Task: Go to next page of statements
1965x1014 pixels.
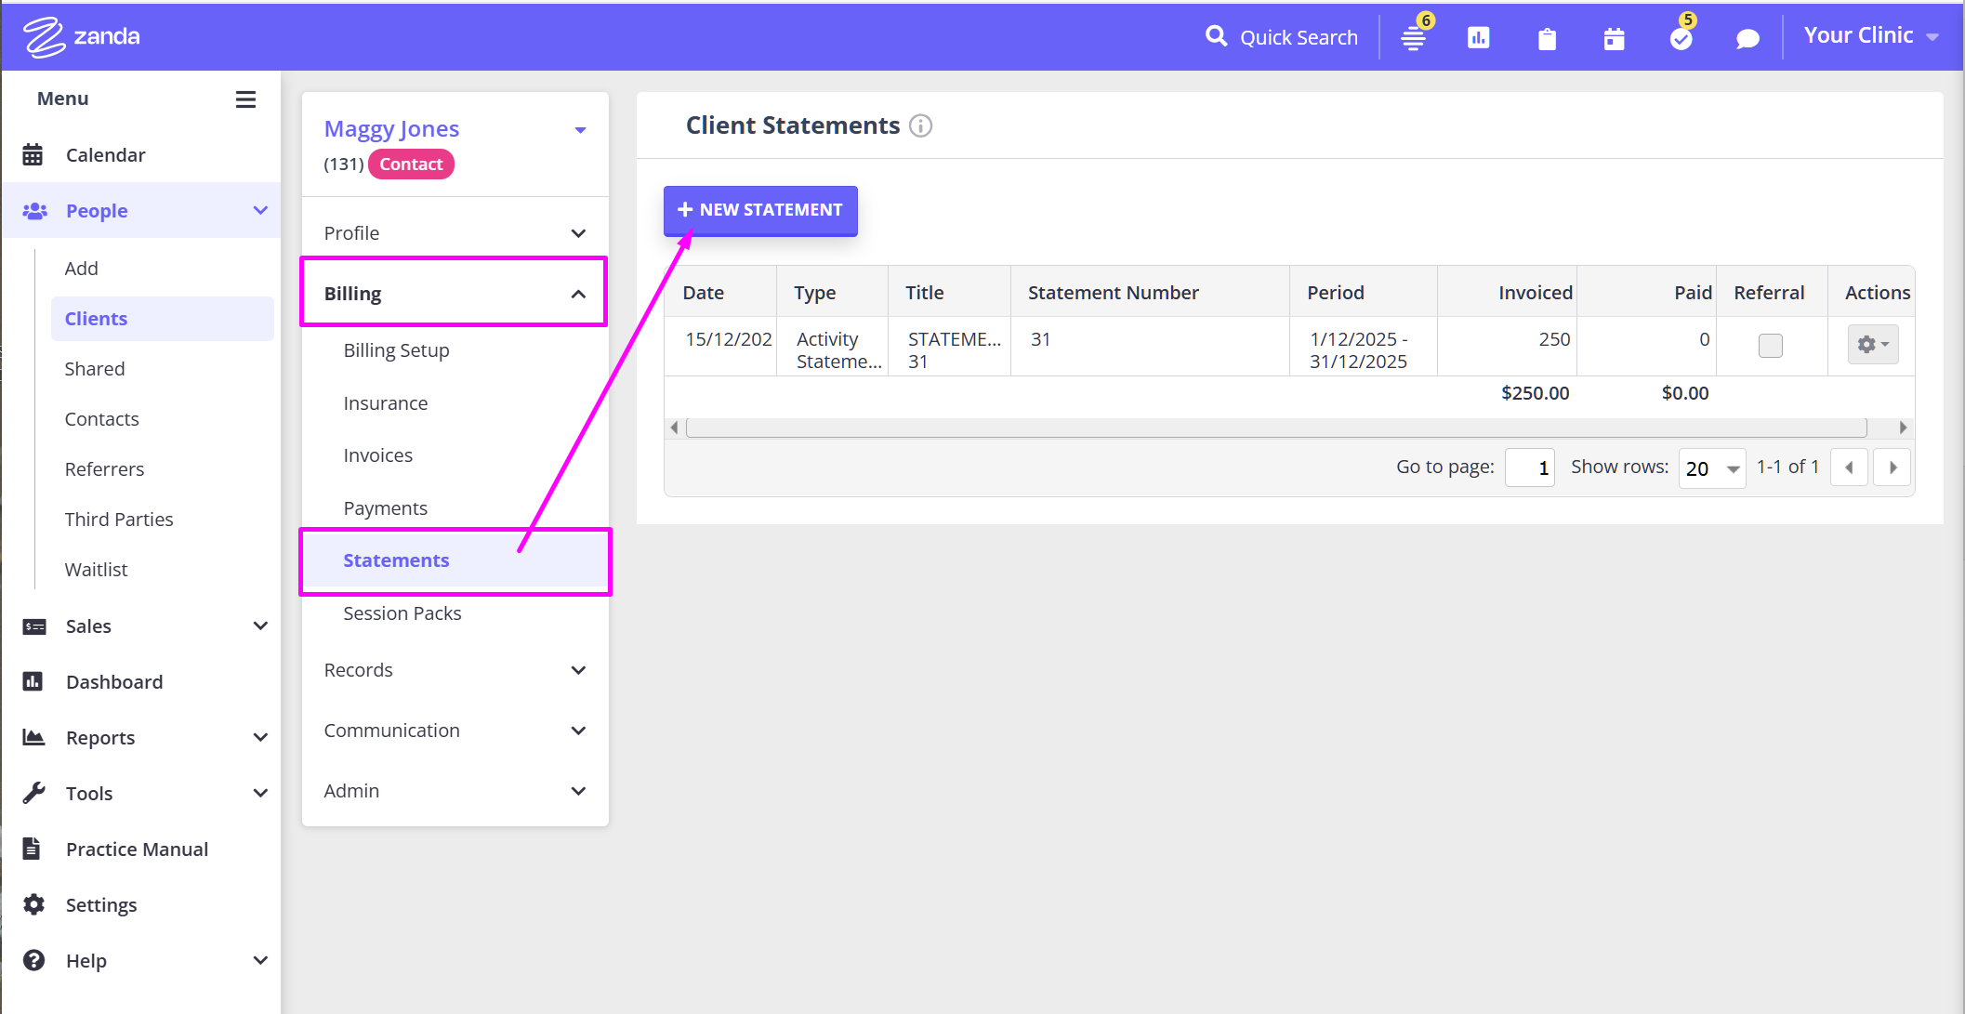Action: point(1892,467)
